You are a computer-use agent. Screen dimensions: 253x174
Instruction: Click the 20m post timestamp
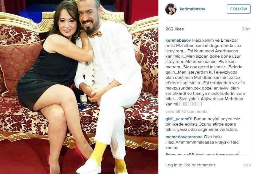246,29
